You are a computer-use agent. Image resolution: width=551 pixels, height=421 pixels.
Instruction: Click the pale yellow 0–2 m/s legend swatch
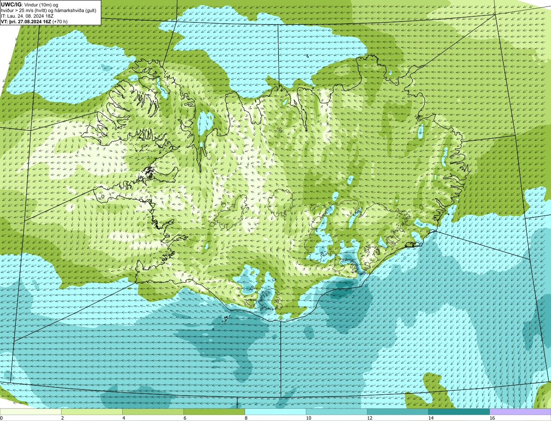click(31, 412)
